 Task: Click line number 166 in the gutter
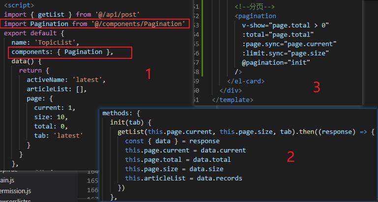coord(92,190)
